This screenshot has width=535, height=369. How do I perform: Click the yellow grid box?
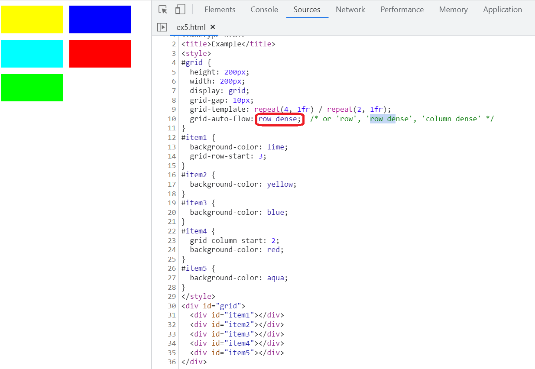32,19
